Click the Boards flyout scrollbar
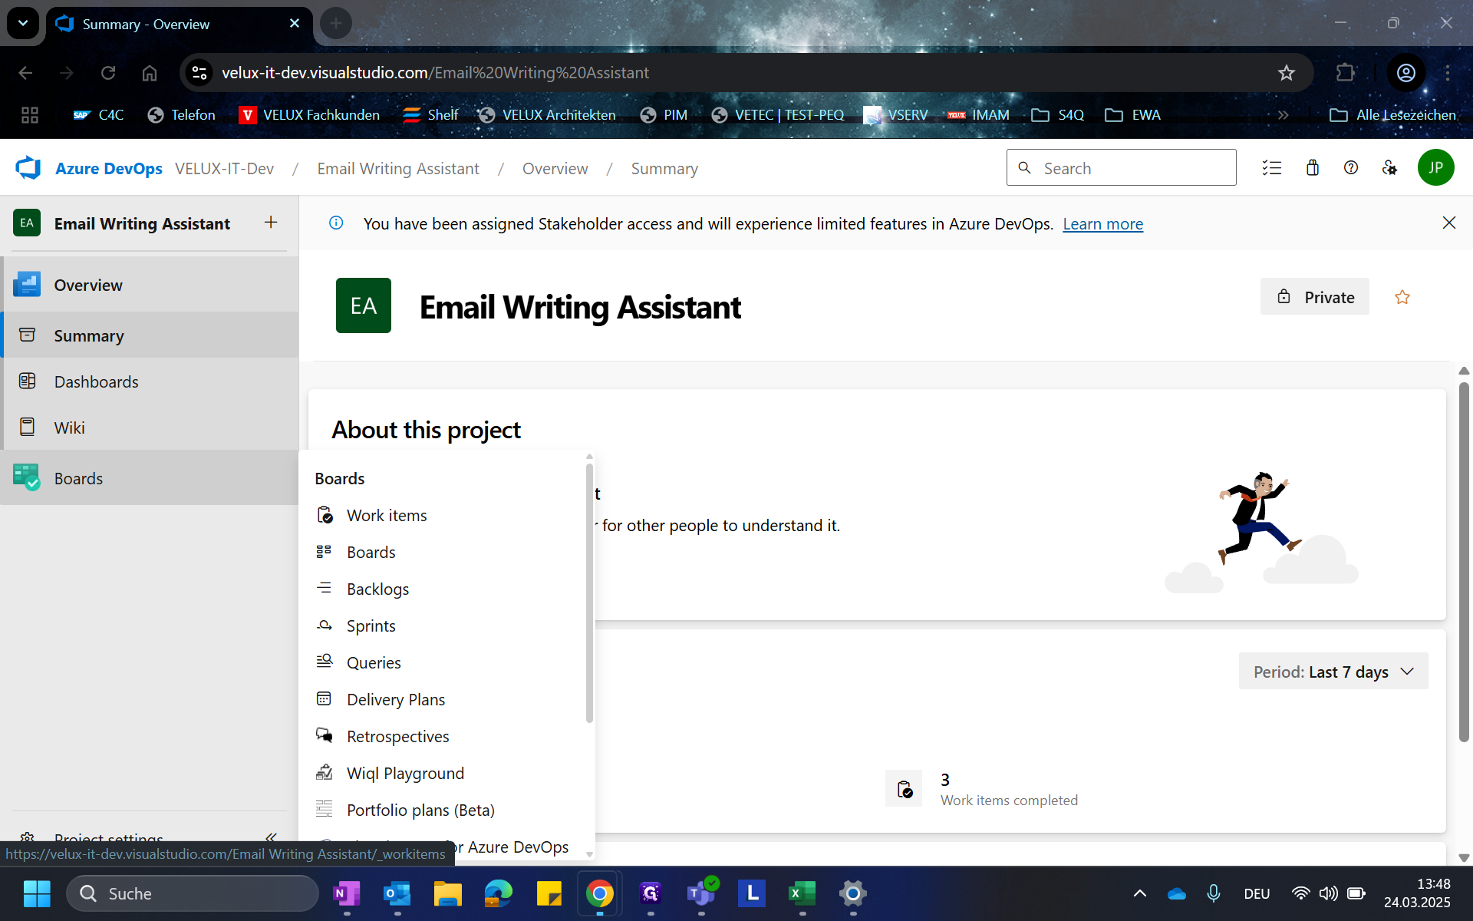 pyautogui.click(x=589, y=593)
